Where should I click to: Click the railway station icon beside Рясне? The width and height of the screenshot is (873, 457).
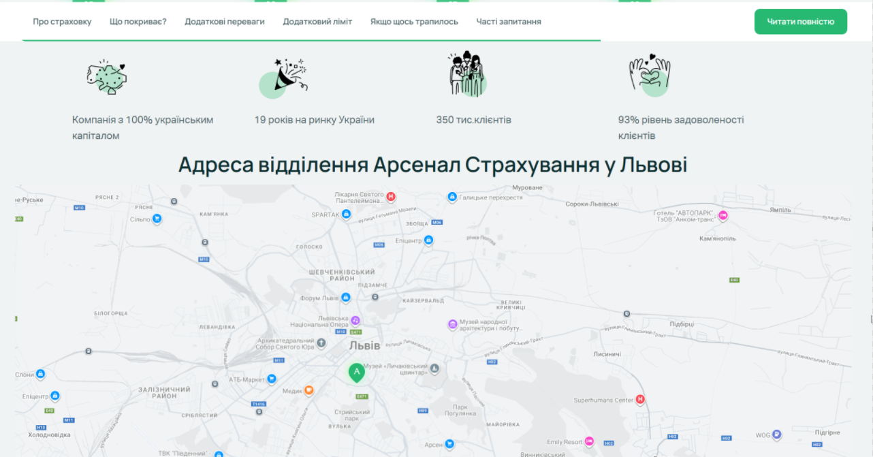click(174, 202)
